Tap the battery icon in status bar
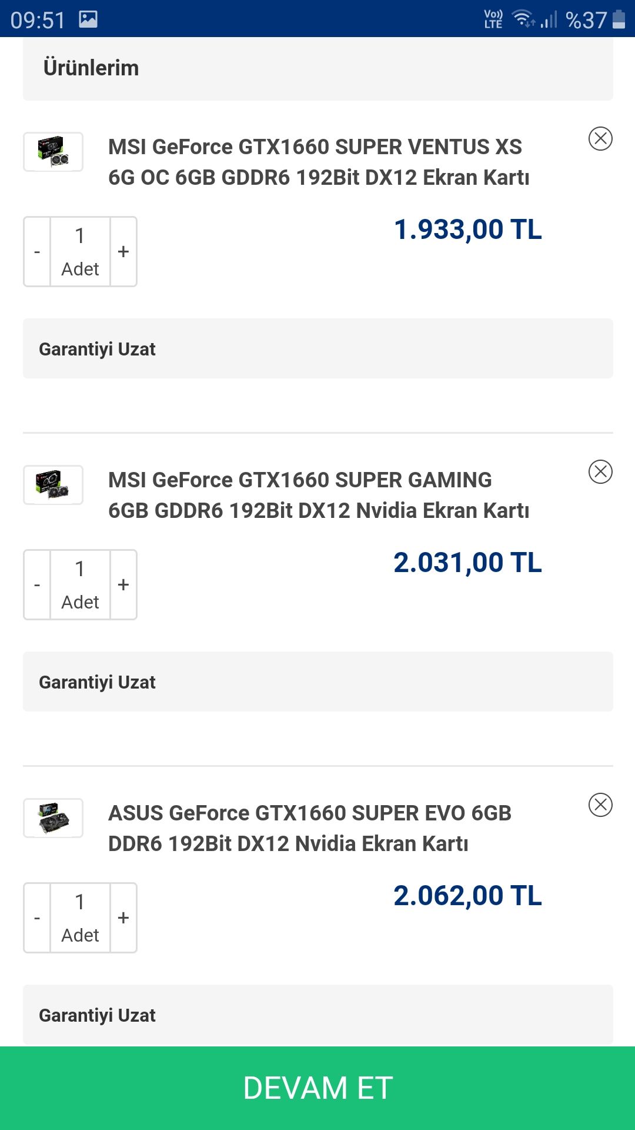This screenshot has height=1130, width=635. [619, 19]
